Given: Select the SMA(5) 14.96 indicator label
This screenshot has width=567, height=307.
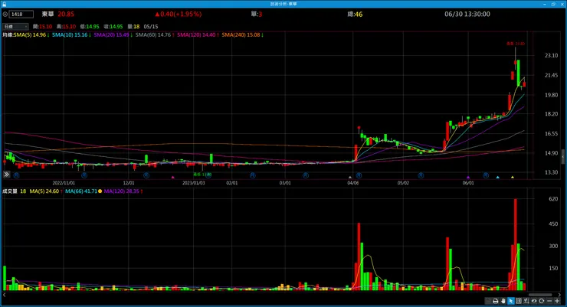Looking at the screenshot, I should click(31, 35).
